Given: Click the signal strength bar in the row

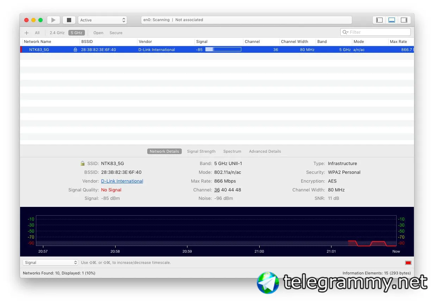Looking at the screenshot, I should point(223,49).
